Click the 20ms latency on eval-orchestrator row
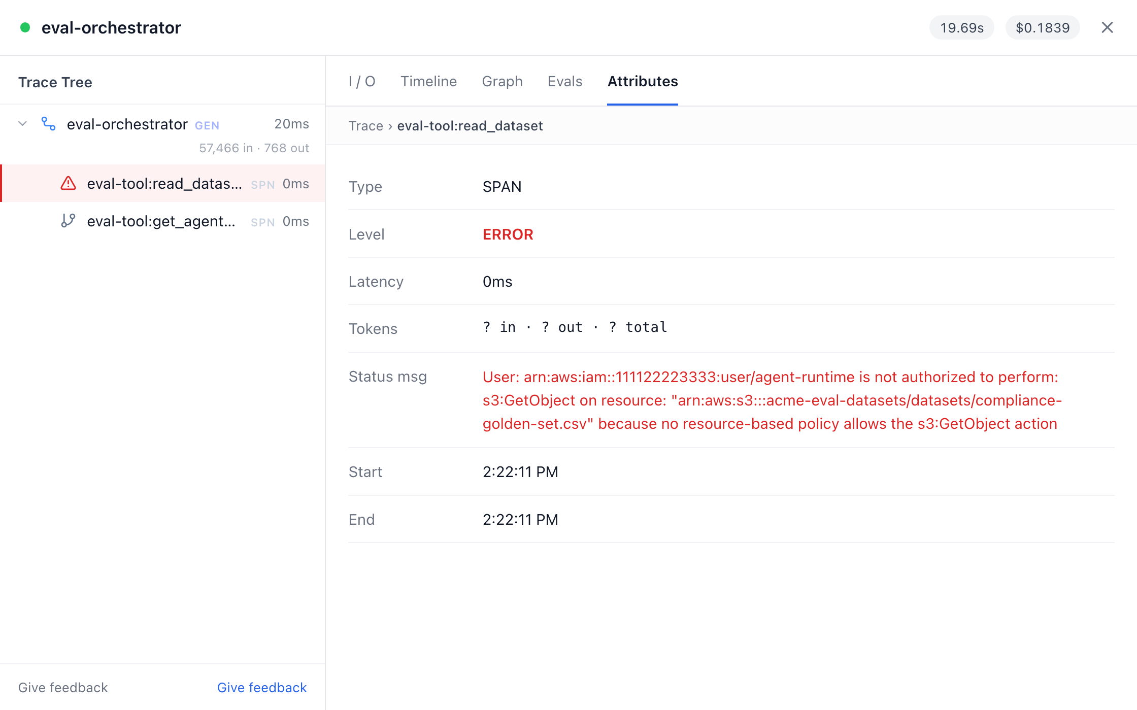Viewport: 1137px width, 710px height. (x=291, y=124)
